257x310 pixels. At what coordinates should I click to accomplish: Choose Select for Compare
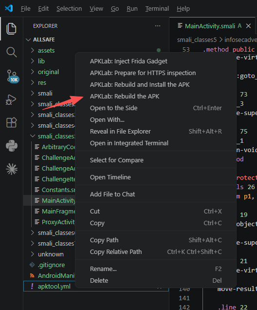(x=156, y=160)
